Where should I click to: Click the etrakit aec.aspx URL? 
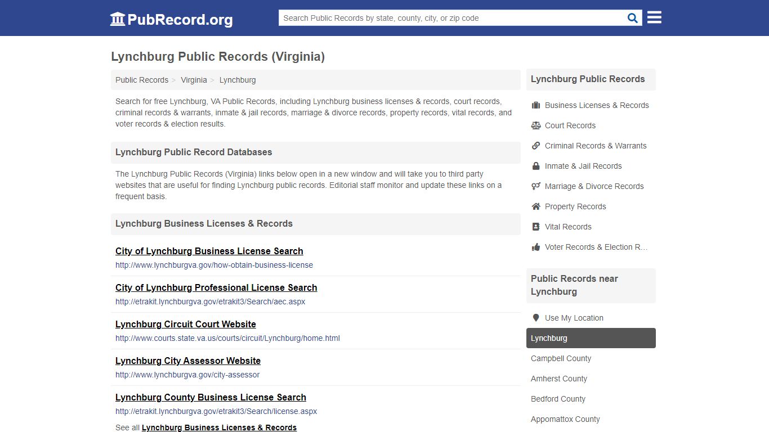[x=211, y=301]
